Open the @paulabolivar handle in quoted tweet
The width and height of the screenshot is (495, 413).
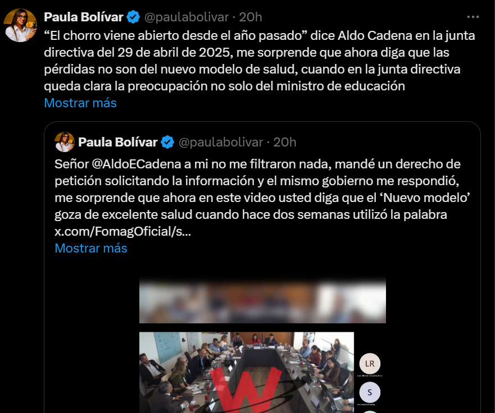pos(221,142)
